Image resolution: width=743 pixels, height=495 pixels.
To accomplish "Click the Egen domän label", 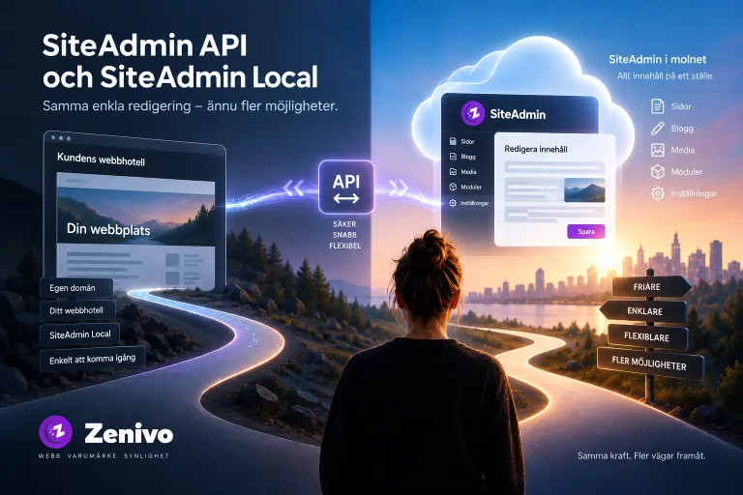I will [x=76, y=288].
